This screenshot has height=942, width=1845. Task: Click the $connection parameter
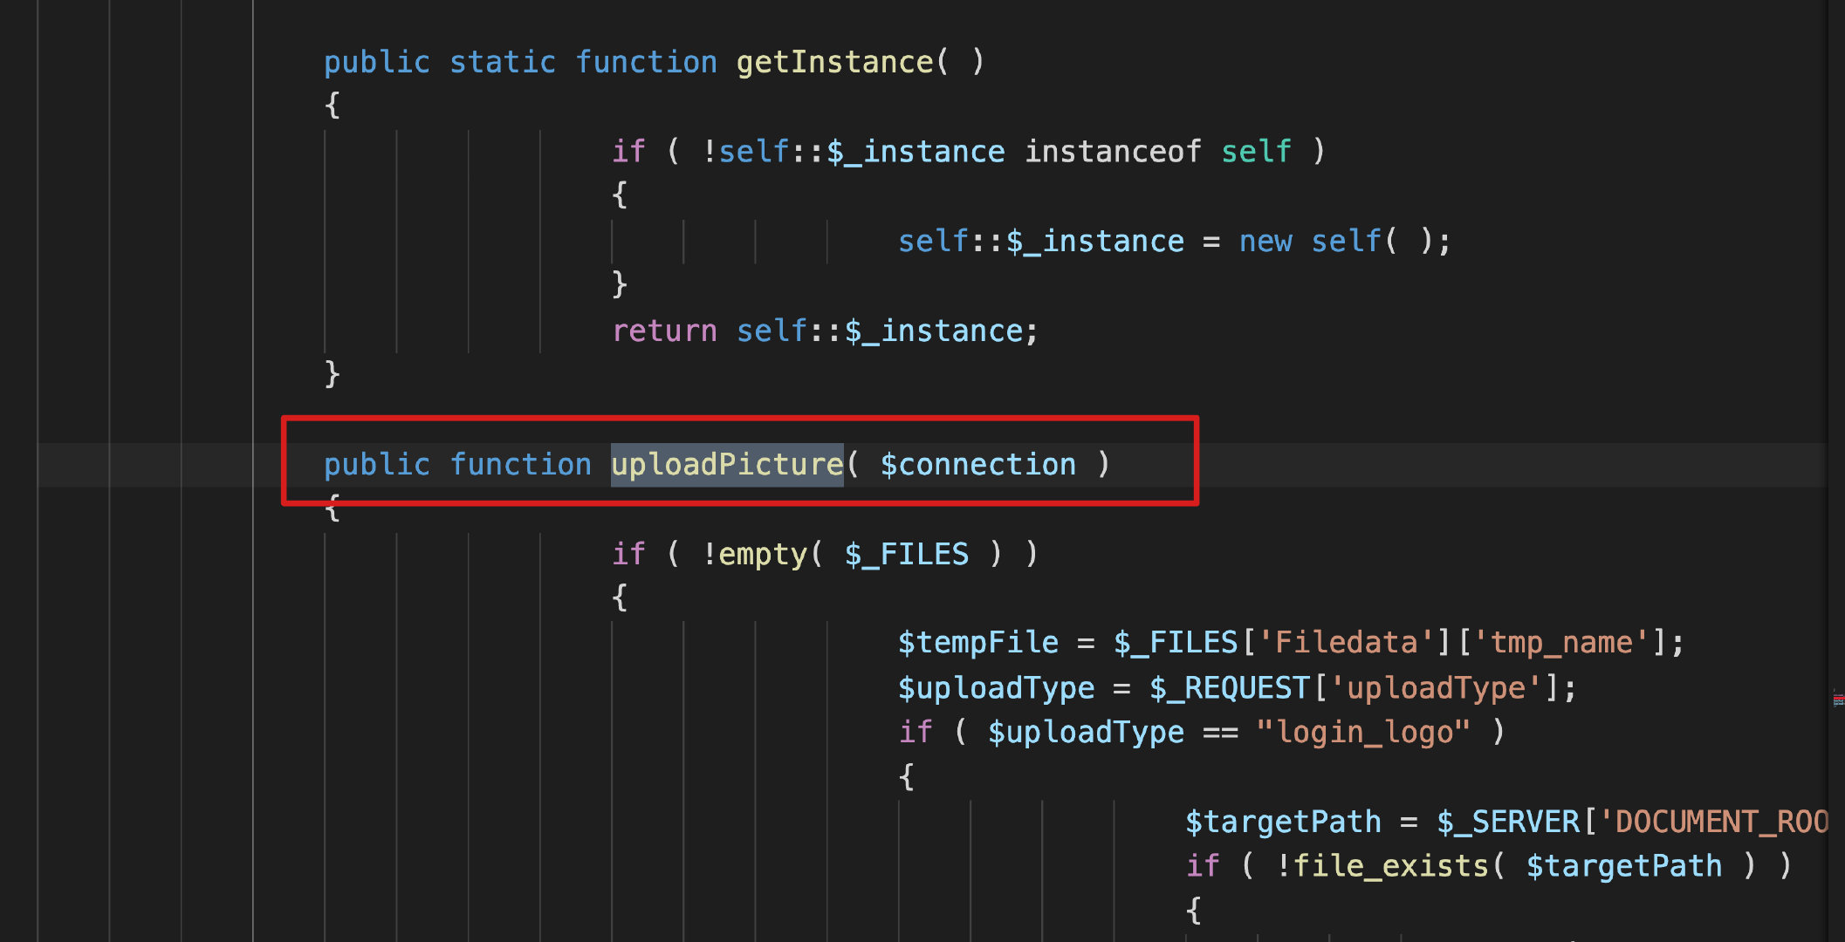tap(977, 465)
